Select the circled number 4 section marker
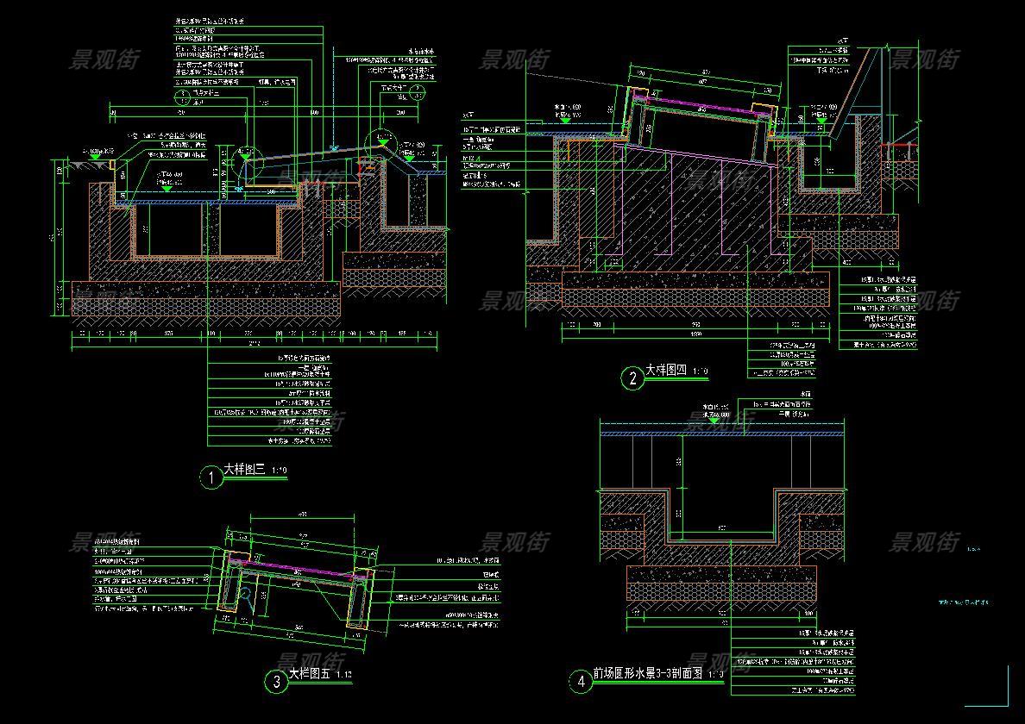Viewport: 1025px width, 724px height. pos(581,682)
